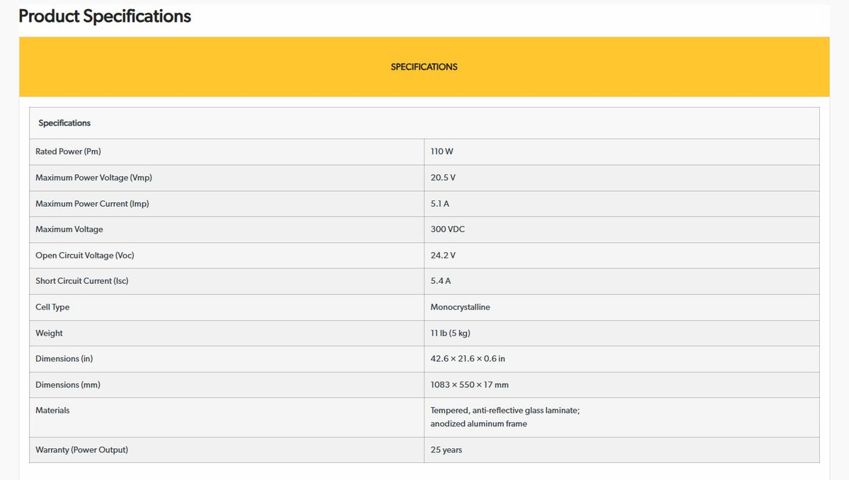This screenshot has width=849, height=480.
Task: Click the Short Circuit Current (Isc) label
Action: click(x=82, y=281)
